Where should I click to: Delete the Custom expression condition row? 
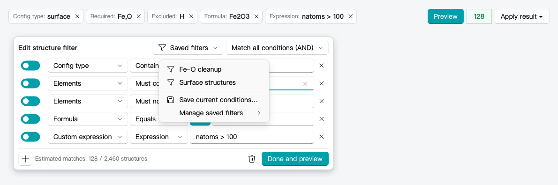pos(321,137)
